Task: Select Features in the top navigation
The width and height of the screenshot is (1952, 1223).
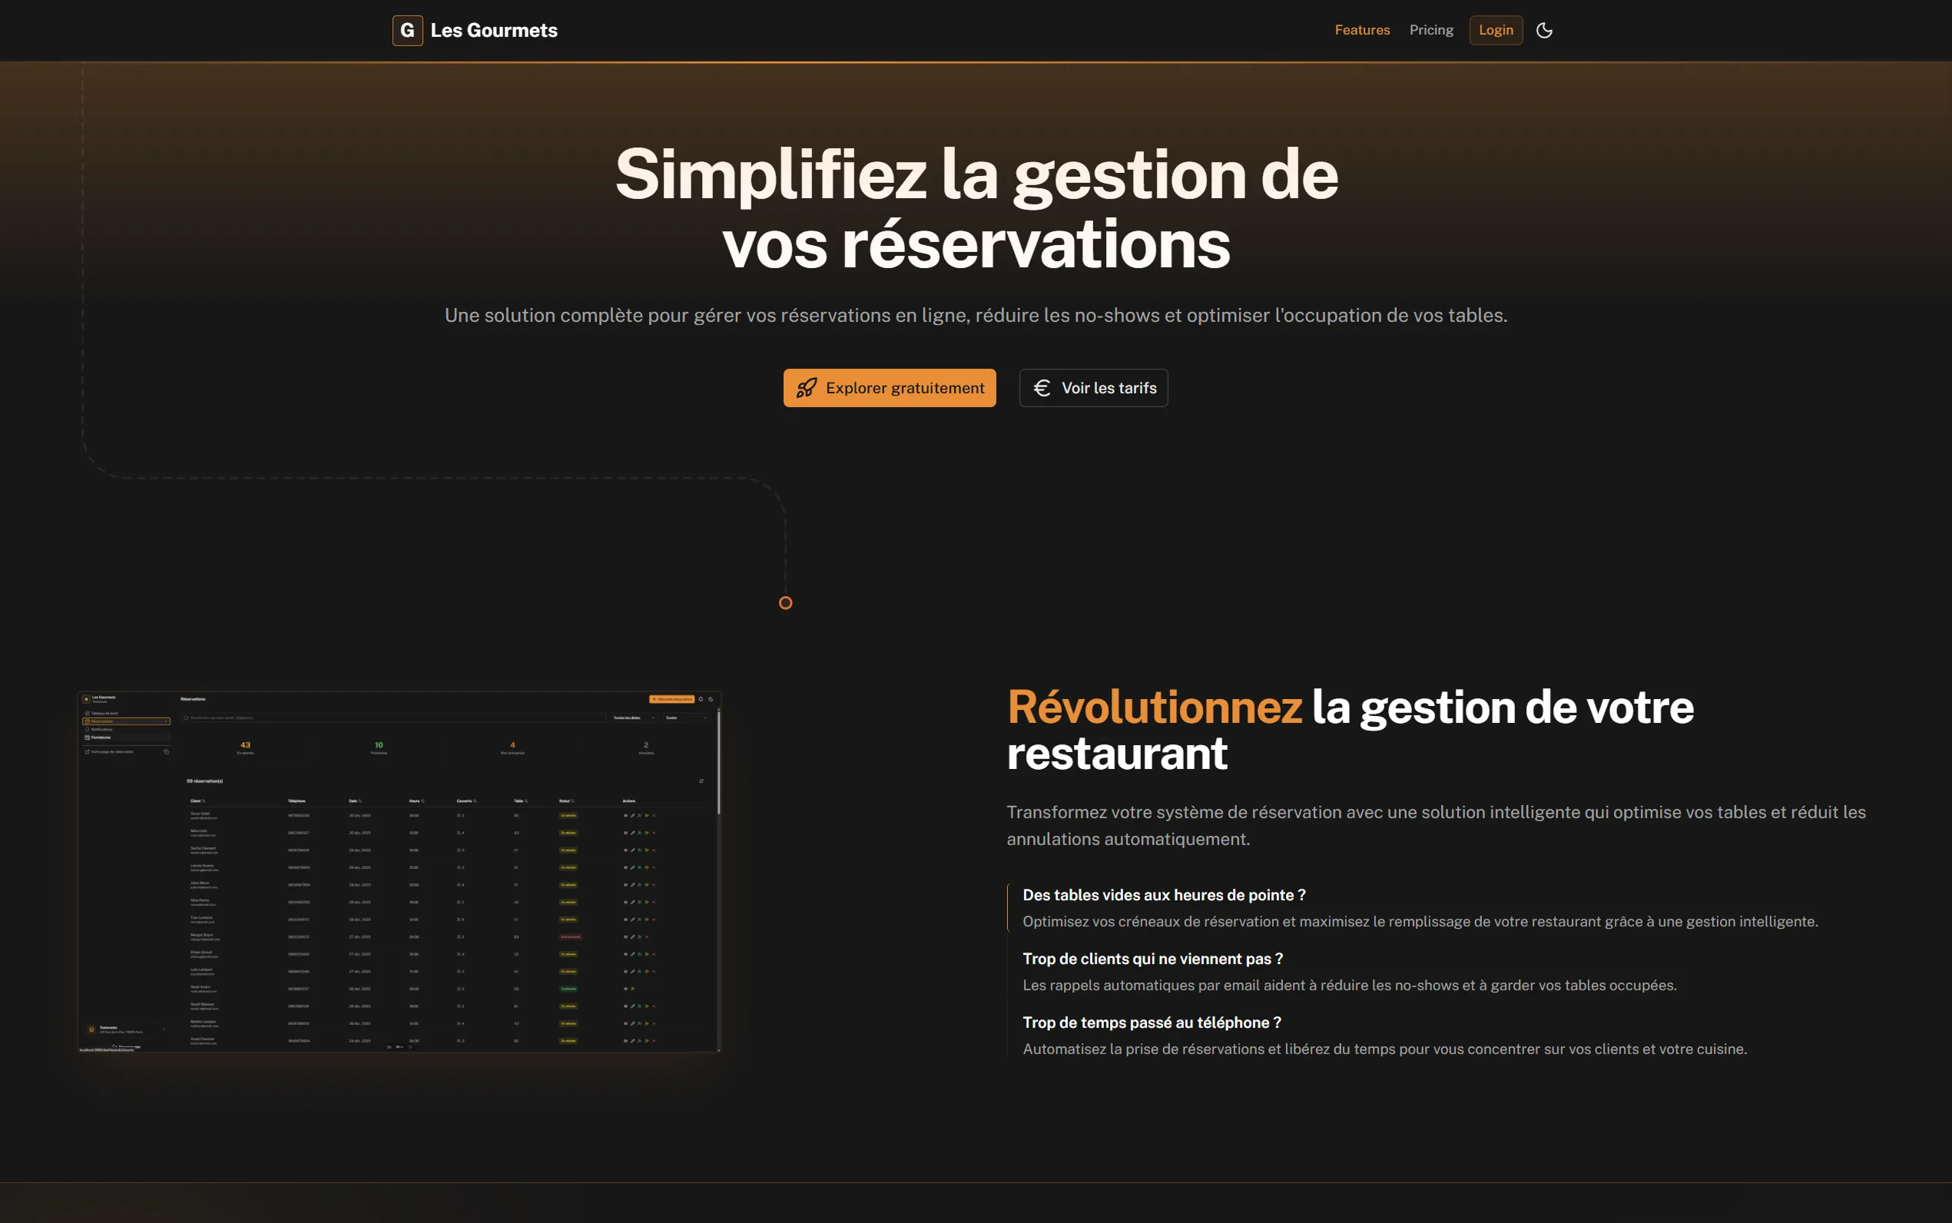Action: pyautogui.click(x=1362, y=30)
